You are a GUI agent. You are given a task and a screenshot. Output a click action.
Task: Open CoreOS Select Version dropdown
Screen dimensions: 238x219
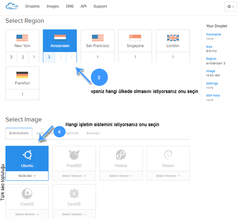click(27, 214)
